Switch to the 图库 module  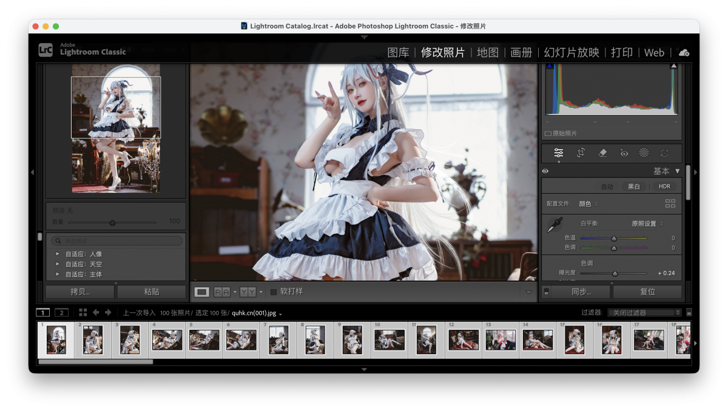[398, 53]
